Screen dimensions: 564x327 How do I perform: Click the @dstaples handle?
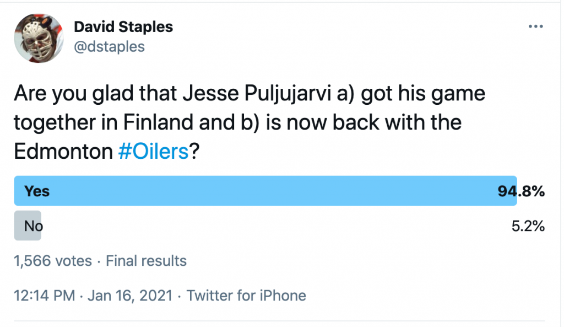pyautogui.click(x=109, y=47)
